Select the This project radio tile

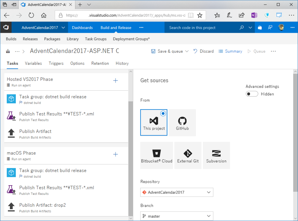click(x=154, y=123)
